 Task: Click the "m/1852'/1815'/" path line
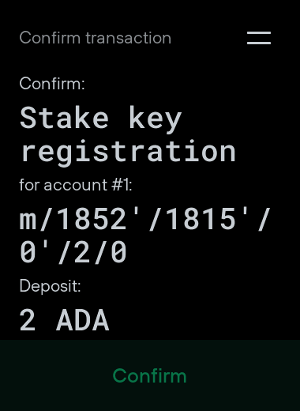point(145,219)
